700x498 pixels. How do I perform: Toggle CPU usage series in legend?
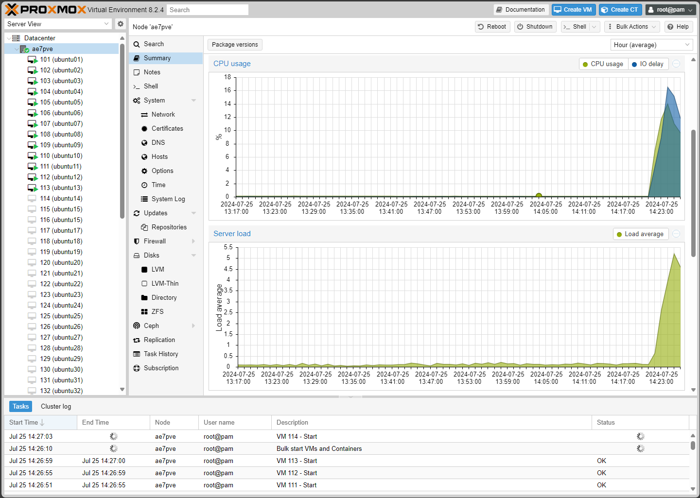point(603,64)
